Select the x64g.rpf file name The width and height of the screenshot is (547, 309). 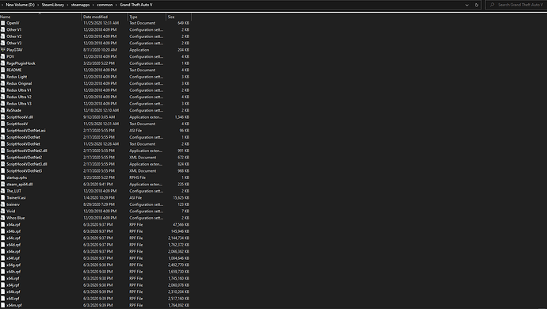click(x=13, y=265)
